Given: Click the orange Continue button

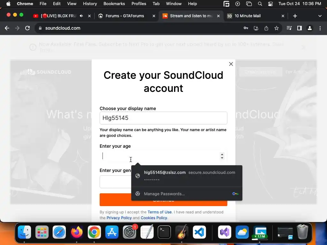Looking at the screenshot, I should click(163, 200).
